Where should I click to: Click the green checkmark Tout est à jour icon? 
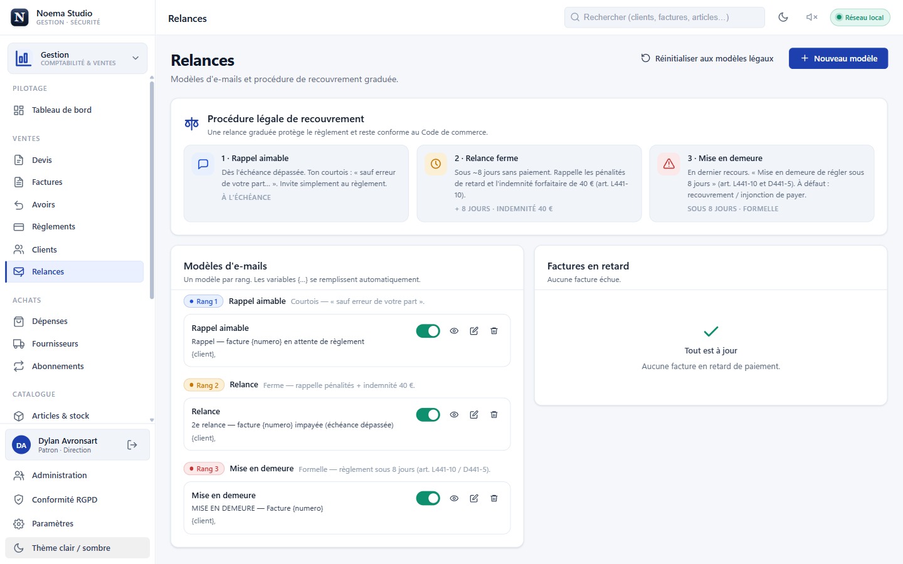coord(711,332)
